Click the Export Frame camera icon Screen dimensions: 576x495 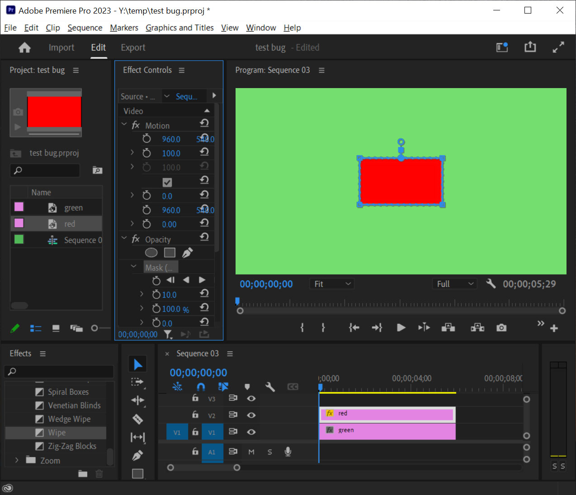pos(501,327)
